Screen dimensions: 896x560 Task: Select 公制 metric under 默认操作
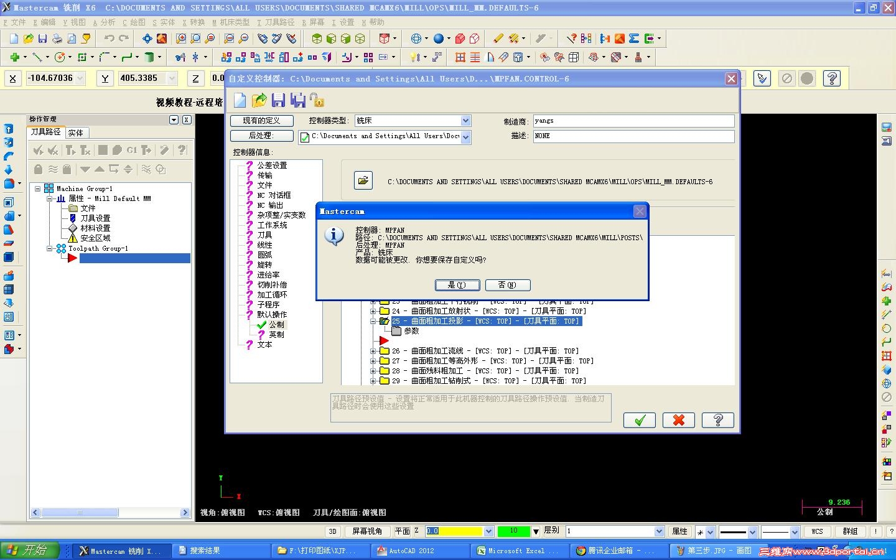pyautogui.click(x=276, y=325)
